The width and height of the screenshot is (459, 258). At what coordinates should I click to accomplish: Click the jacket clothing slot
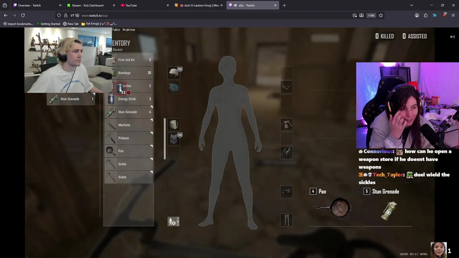click(x=286, y=125)
